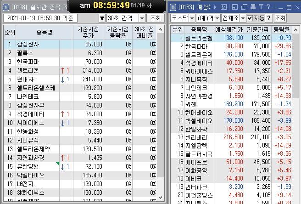Click the 기준시점 주가 column header
Viewport: 301px width, 204px height.
[88, 32]
